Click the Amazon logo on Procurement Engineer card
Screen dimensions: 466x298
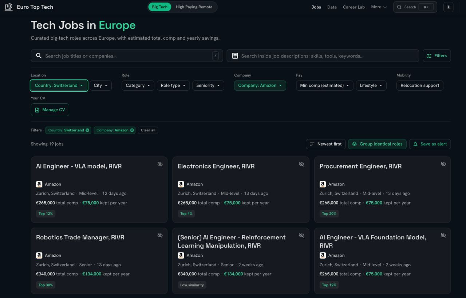323,184
